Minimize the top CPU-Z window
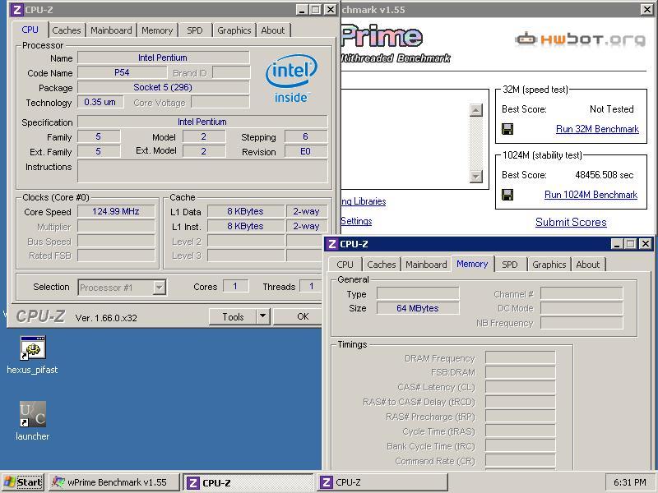658x493 pixels. pos(302,10)
